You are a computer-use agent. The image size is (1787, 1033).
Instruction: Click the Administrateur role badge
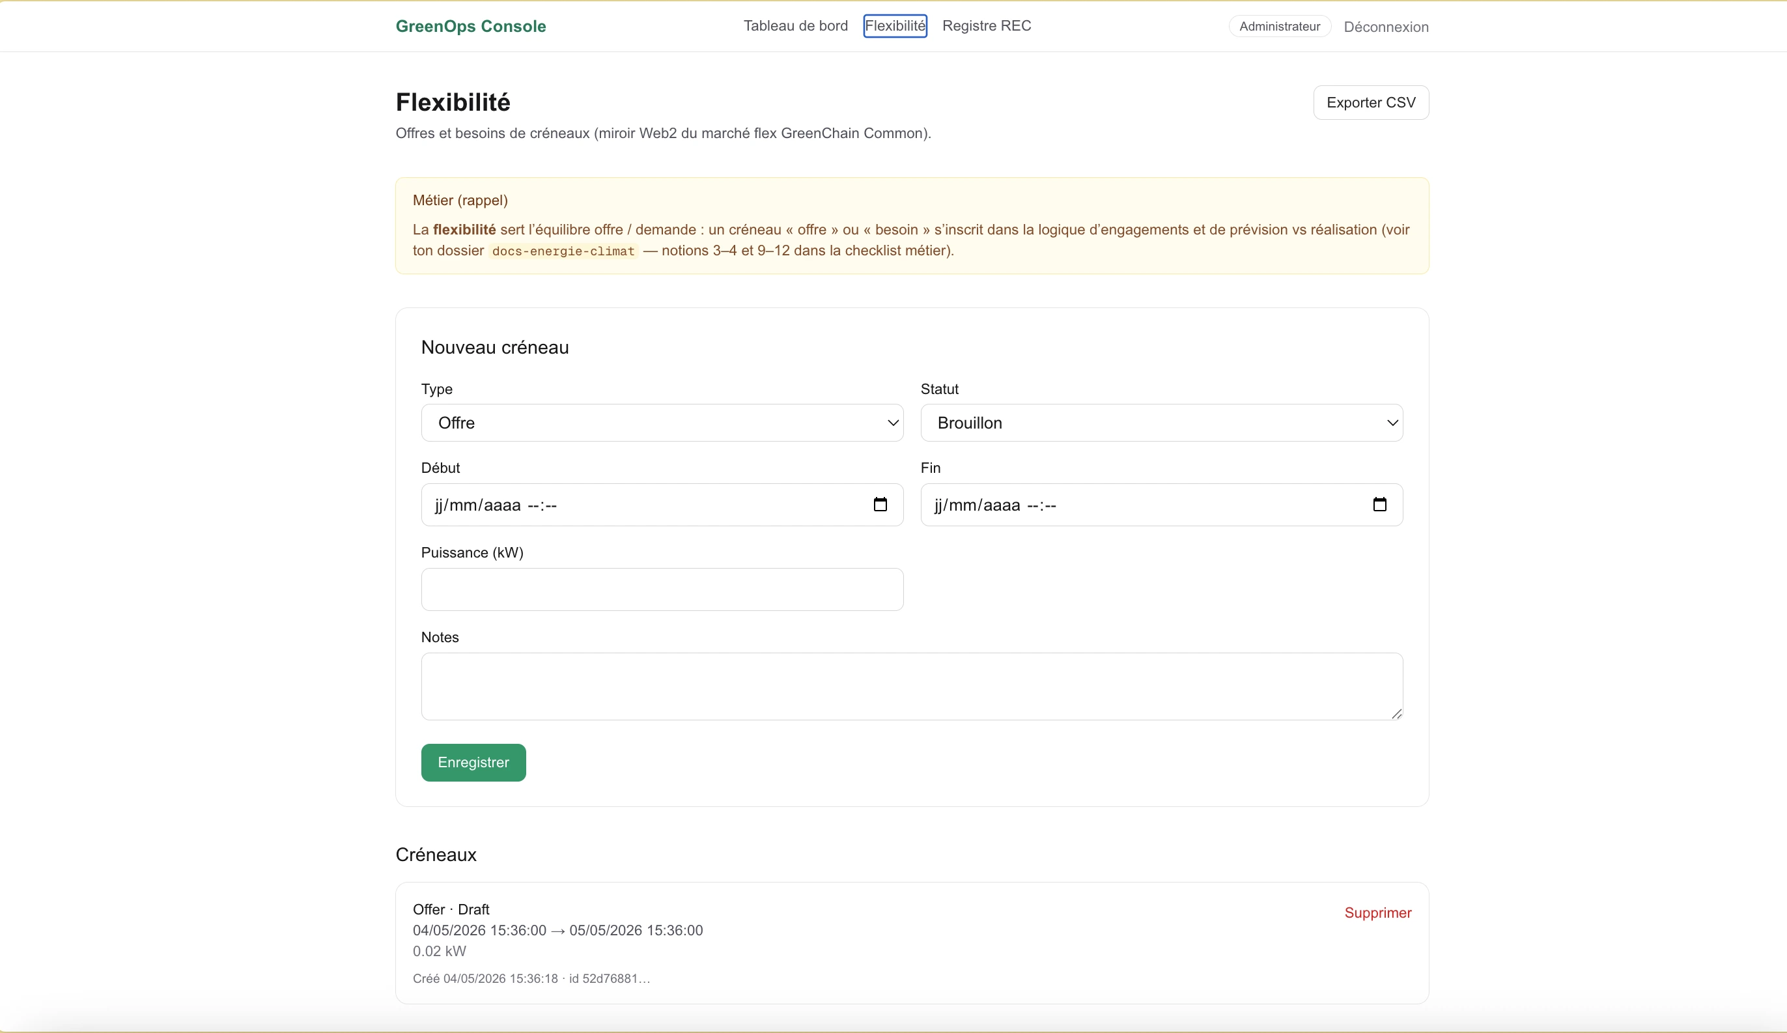click(x=1279, y=26)
